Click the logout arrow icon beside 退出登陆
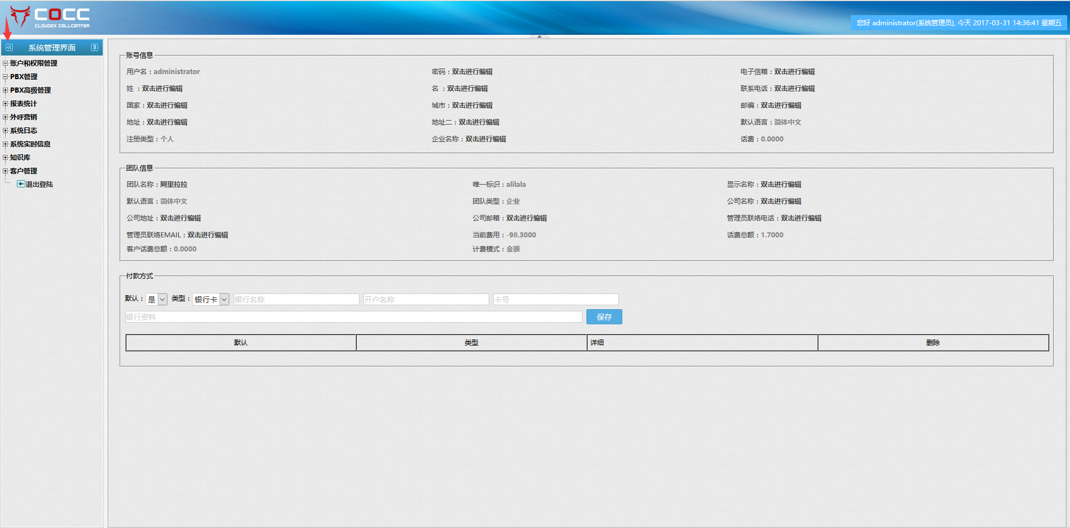 [21, 184]
